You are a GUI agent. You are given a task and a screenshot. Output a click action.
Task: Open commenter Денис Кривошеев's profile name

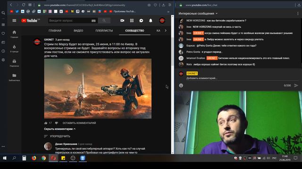coord(66,144)
